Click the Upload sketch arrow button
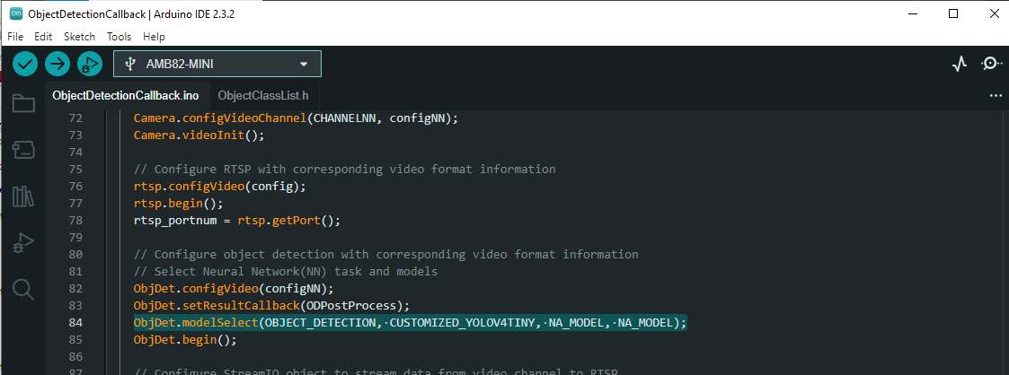This screenshot has height=375, width=1009. point(58,64)
